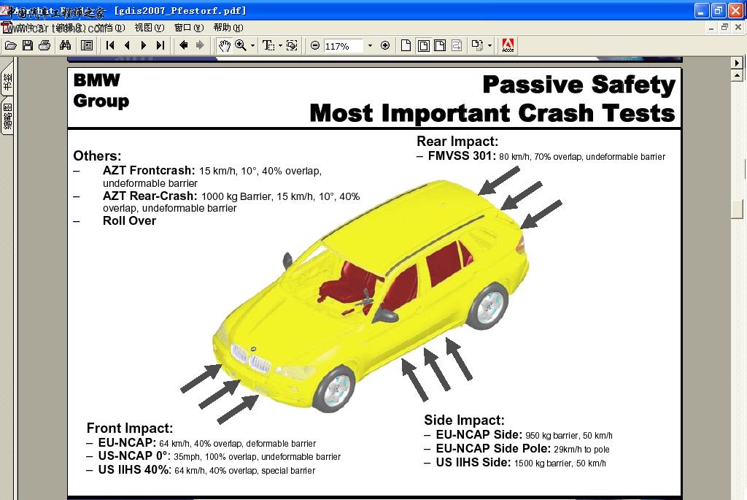Screen dimensions: 747x500
Task: Expand the Text Select tool dropdown
Action: [x=280, y=46]
